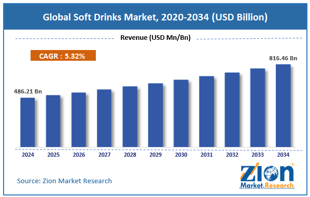Select the bar above the 2033 label
This screenshot has width=310, height=197.
257,108
